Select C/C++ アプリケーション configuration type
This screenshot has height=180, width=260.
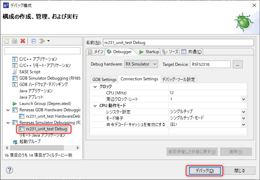(38, 59)
